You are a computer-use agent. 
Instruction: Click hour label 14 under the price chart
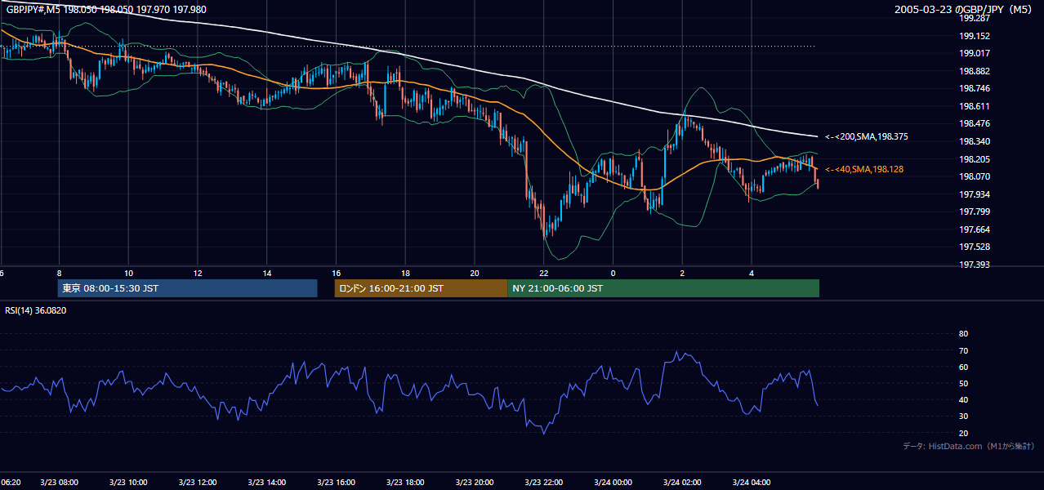[x=267, y=273]
